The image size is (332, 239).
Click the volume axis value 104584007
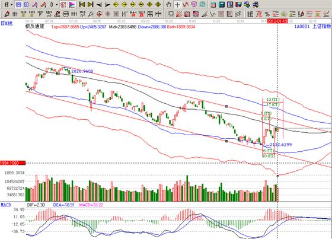pos(15,181)
